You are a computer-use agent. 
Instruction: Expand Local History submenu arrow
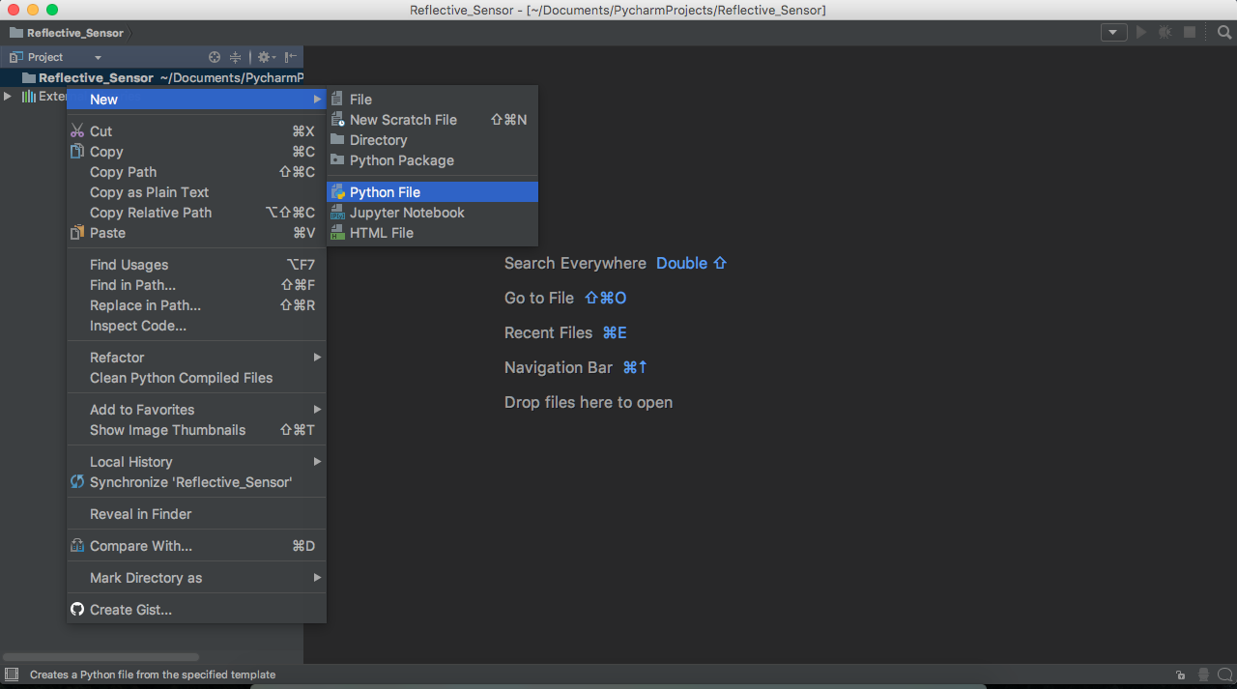(317, 462)
